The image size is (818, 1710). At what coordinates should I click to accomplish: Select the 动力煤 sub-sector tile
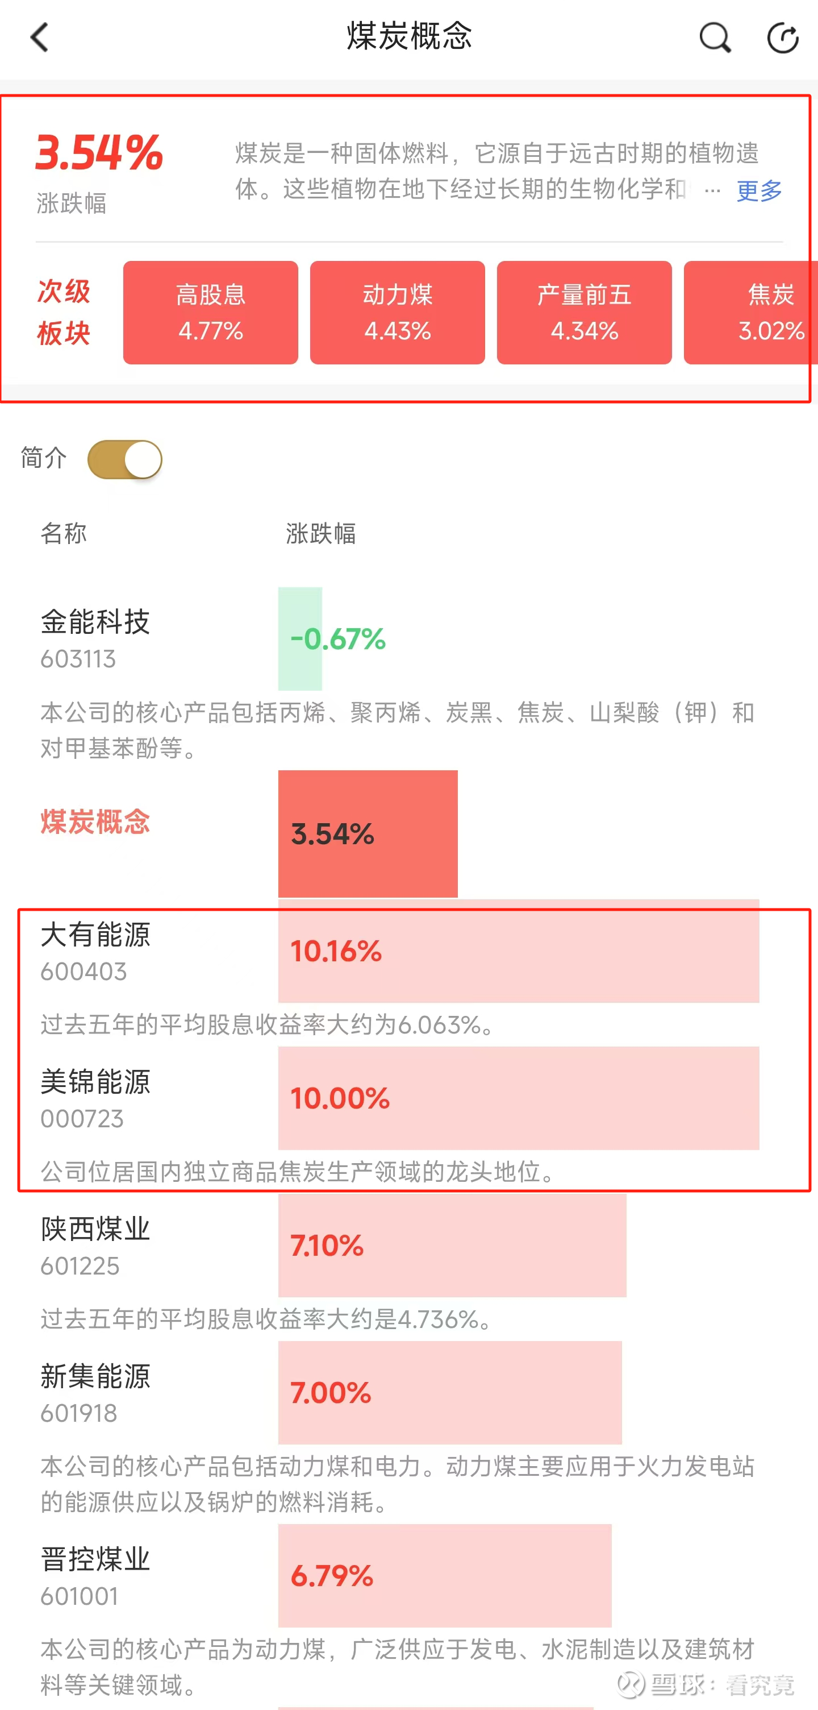coord(398,312)
